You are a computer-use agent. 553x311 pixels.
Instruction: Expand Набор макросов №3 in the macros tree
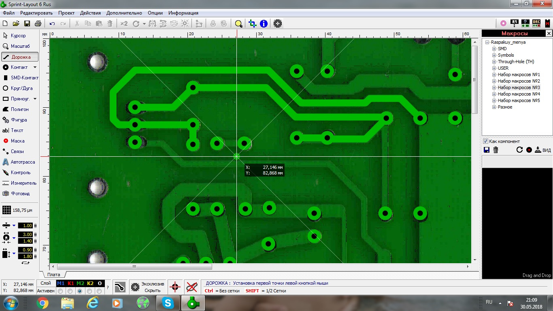[494, 87]
